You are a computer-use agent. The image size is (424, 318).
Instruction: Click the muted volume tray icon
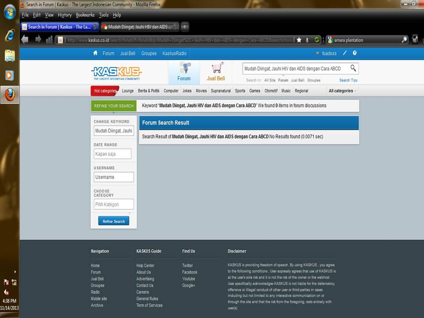6,292
